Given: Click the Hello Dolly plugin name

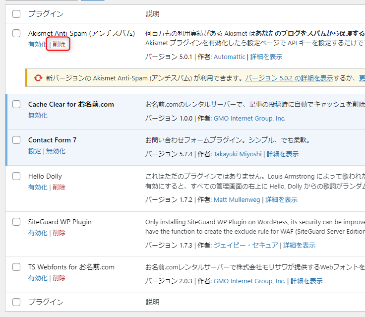Looking at the screenshot, I should pyautogui.click(x=45, y=176).
